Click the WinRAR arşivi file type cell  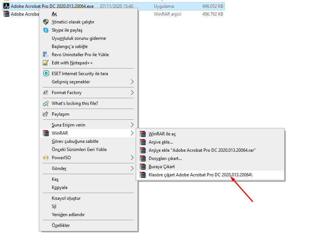[167, 14]
